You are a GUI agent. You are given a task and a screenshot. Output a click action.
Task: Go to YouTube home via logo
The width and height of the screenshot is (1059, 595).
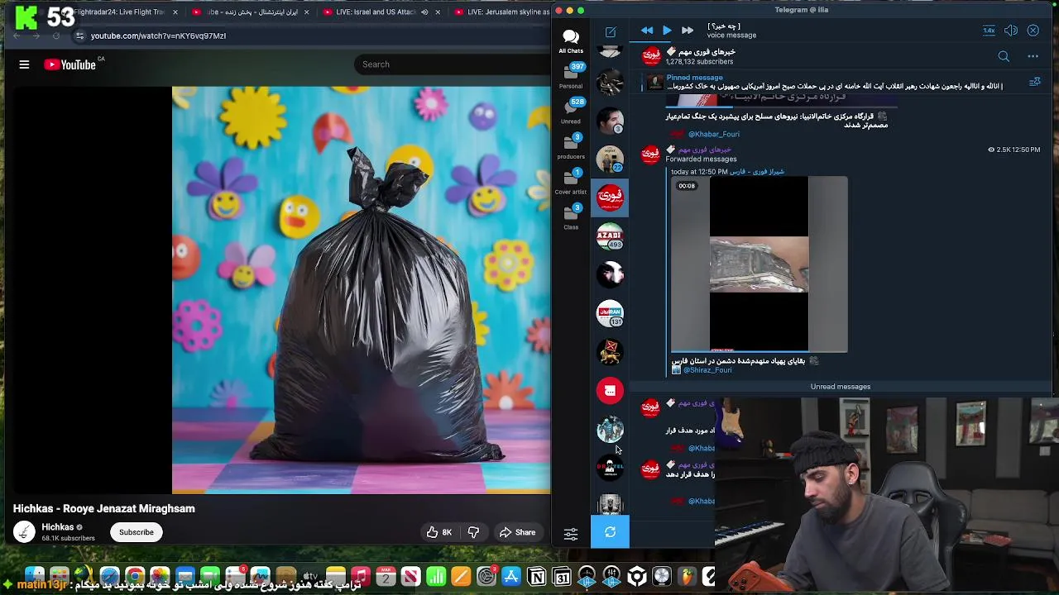click(x=69, y=64)
